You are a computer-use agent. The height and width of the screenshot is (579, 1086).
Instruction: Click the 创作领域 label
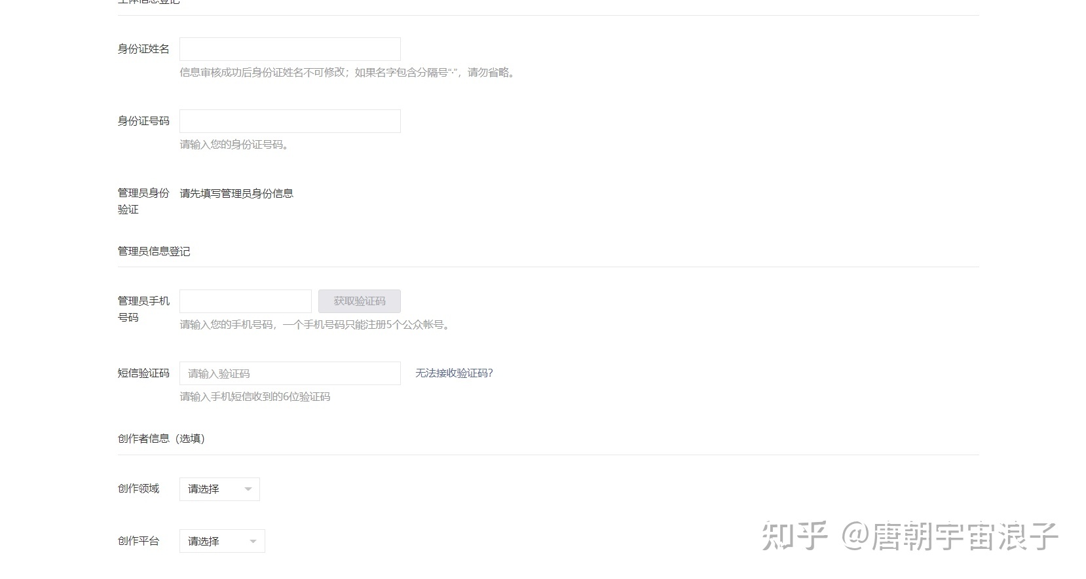[x=138, y=489]
